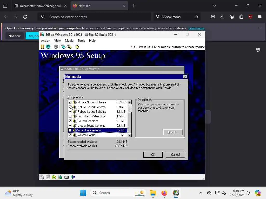Open Firefox View icon in tab bar
Screen dimensions: 266x199
[x=5, y=6]
